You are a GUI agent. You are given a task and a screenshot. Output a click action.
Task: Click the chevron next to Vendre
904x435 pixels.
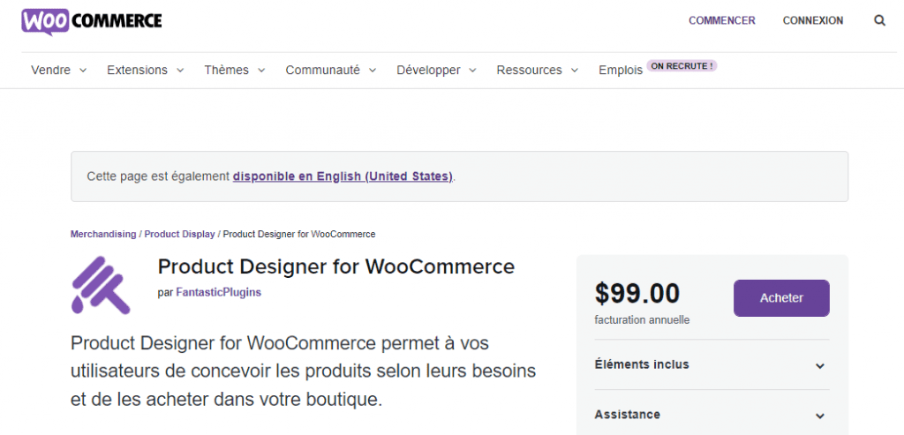(82, 71)
